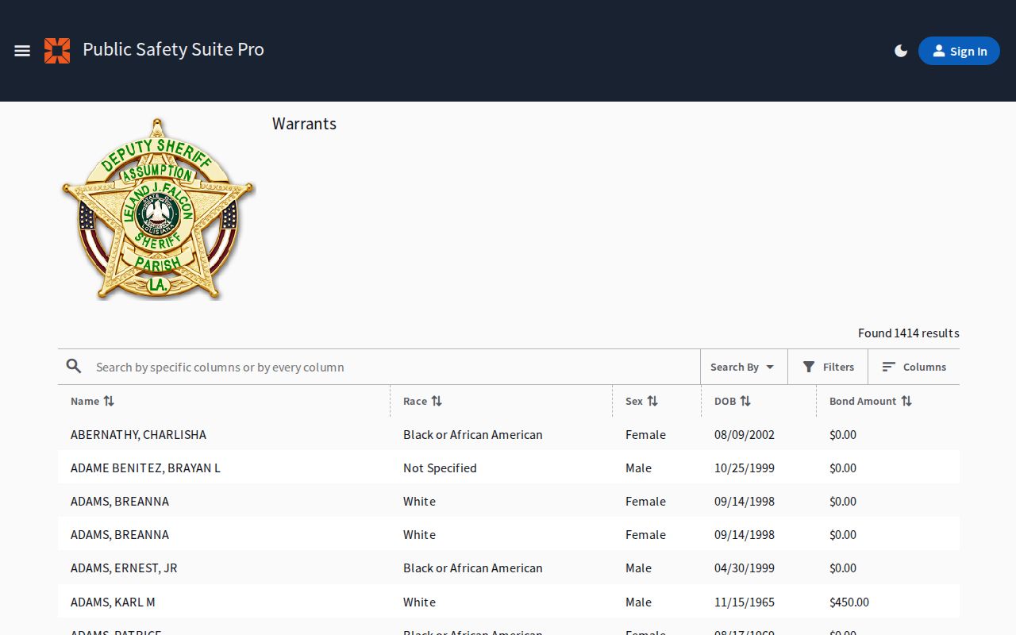Open the Search By dropdown
This screenshot has height=635, width=1016.
coord(743,367)
